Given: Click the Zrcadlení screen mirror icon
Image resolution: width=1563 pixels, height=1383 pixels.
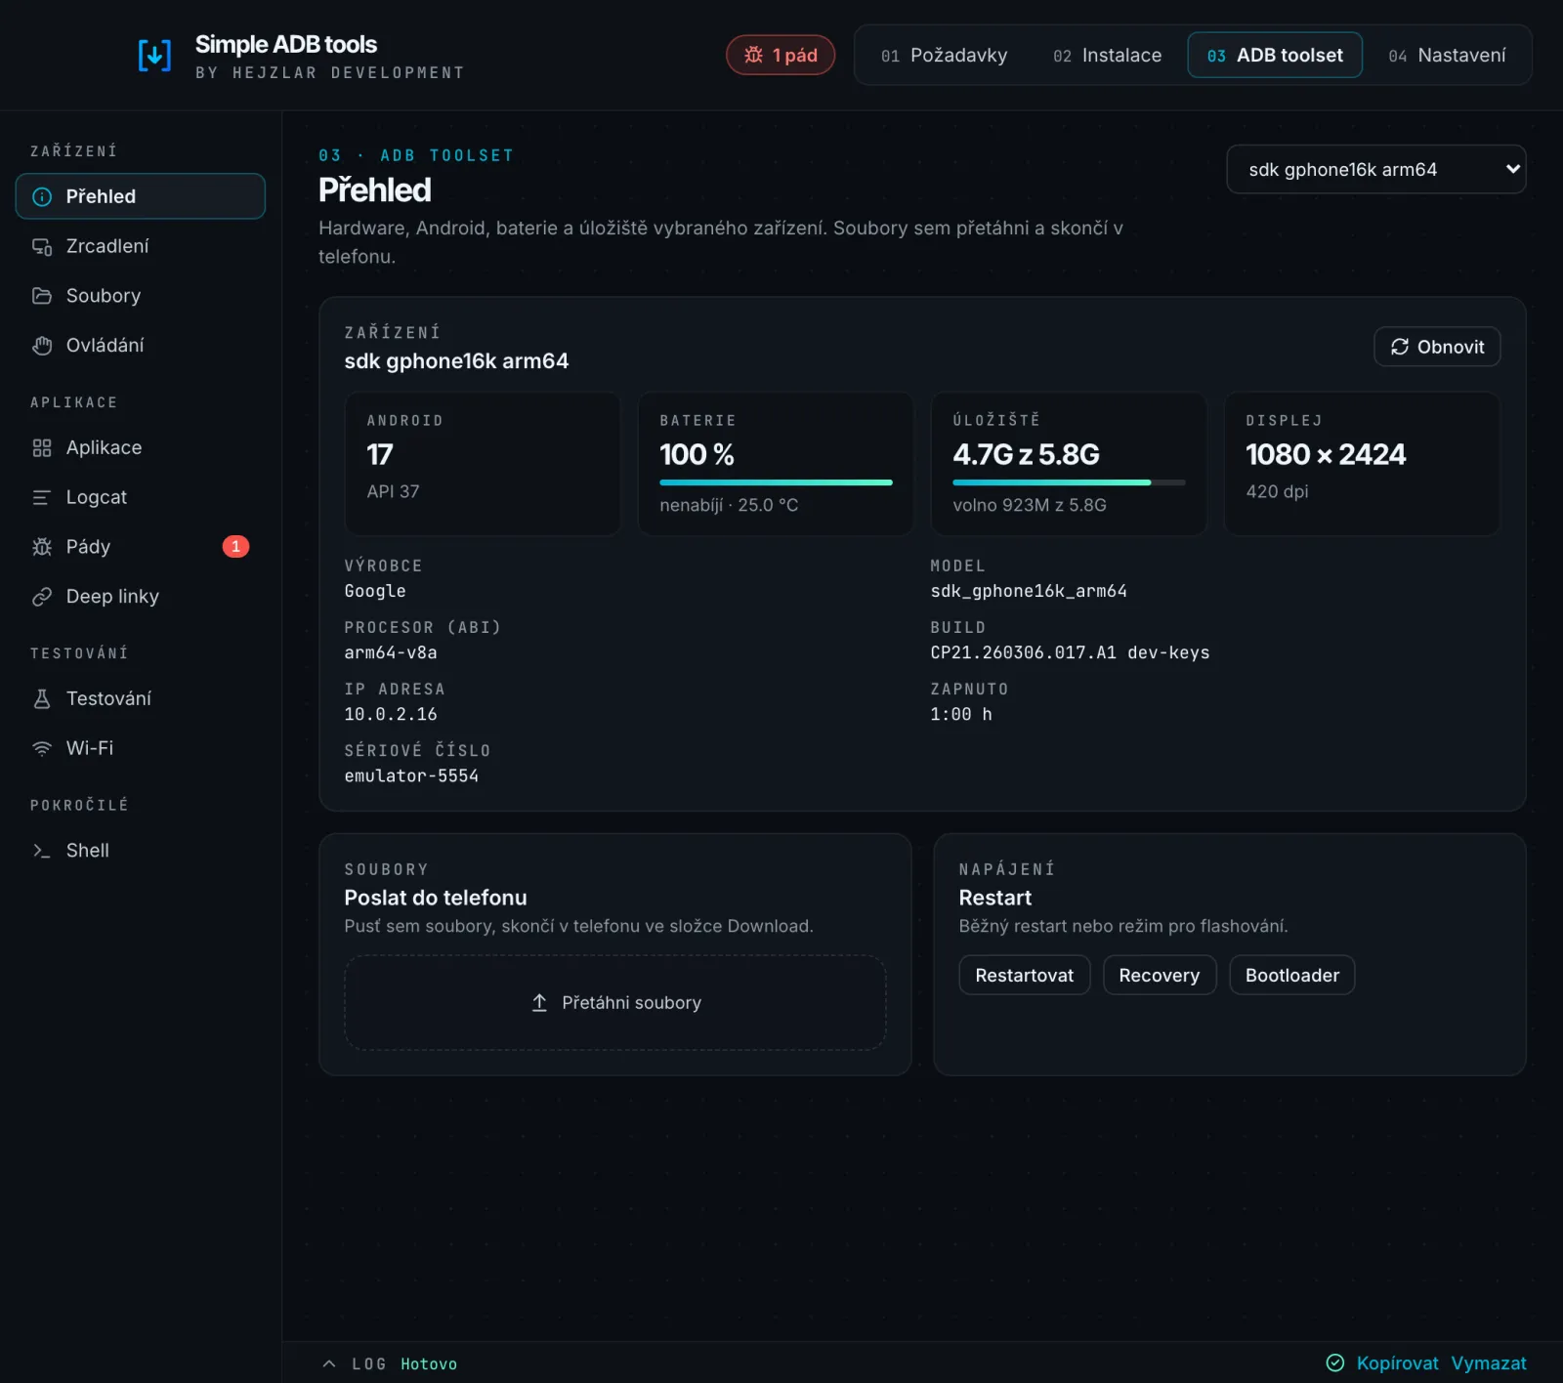Looking at the screenshot, I should coord(42,246).
